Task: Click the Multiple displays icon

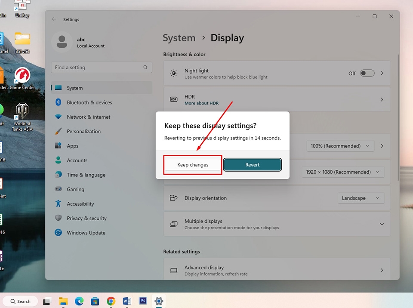Action: coord(173,224)
